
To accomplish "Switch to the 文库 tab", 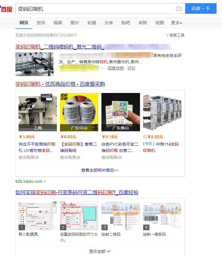I will pyautogui.click(x=109, y=23).
